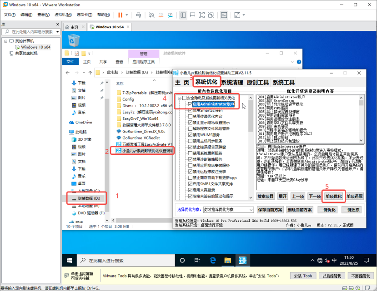Uncheck 启用Administrator账户 option
The image size is (377, 291).
[x=190, y=104]
